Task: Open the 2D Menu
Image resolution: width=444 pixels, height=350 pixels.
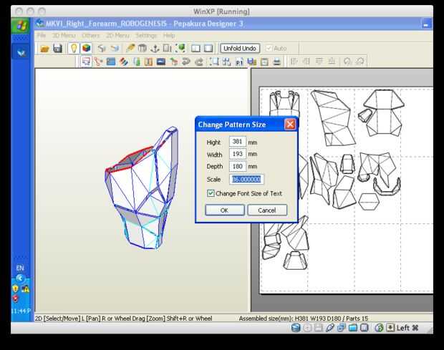Action: tap(117, 35)
